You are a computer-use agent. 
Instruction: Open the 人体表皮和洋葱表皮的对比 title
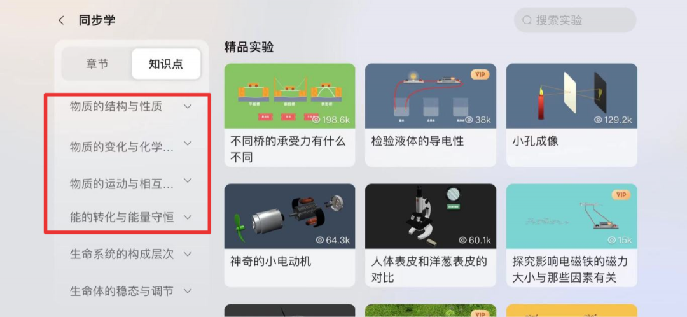click(x=429, y=269)
